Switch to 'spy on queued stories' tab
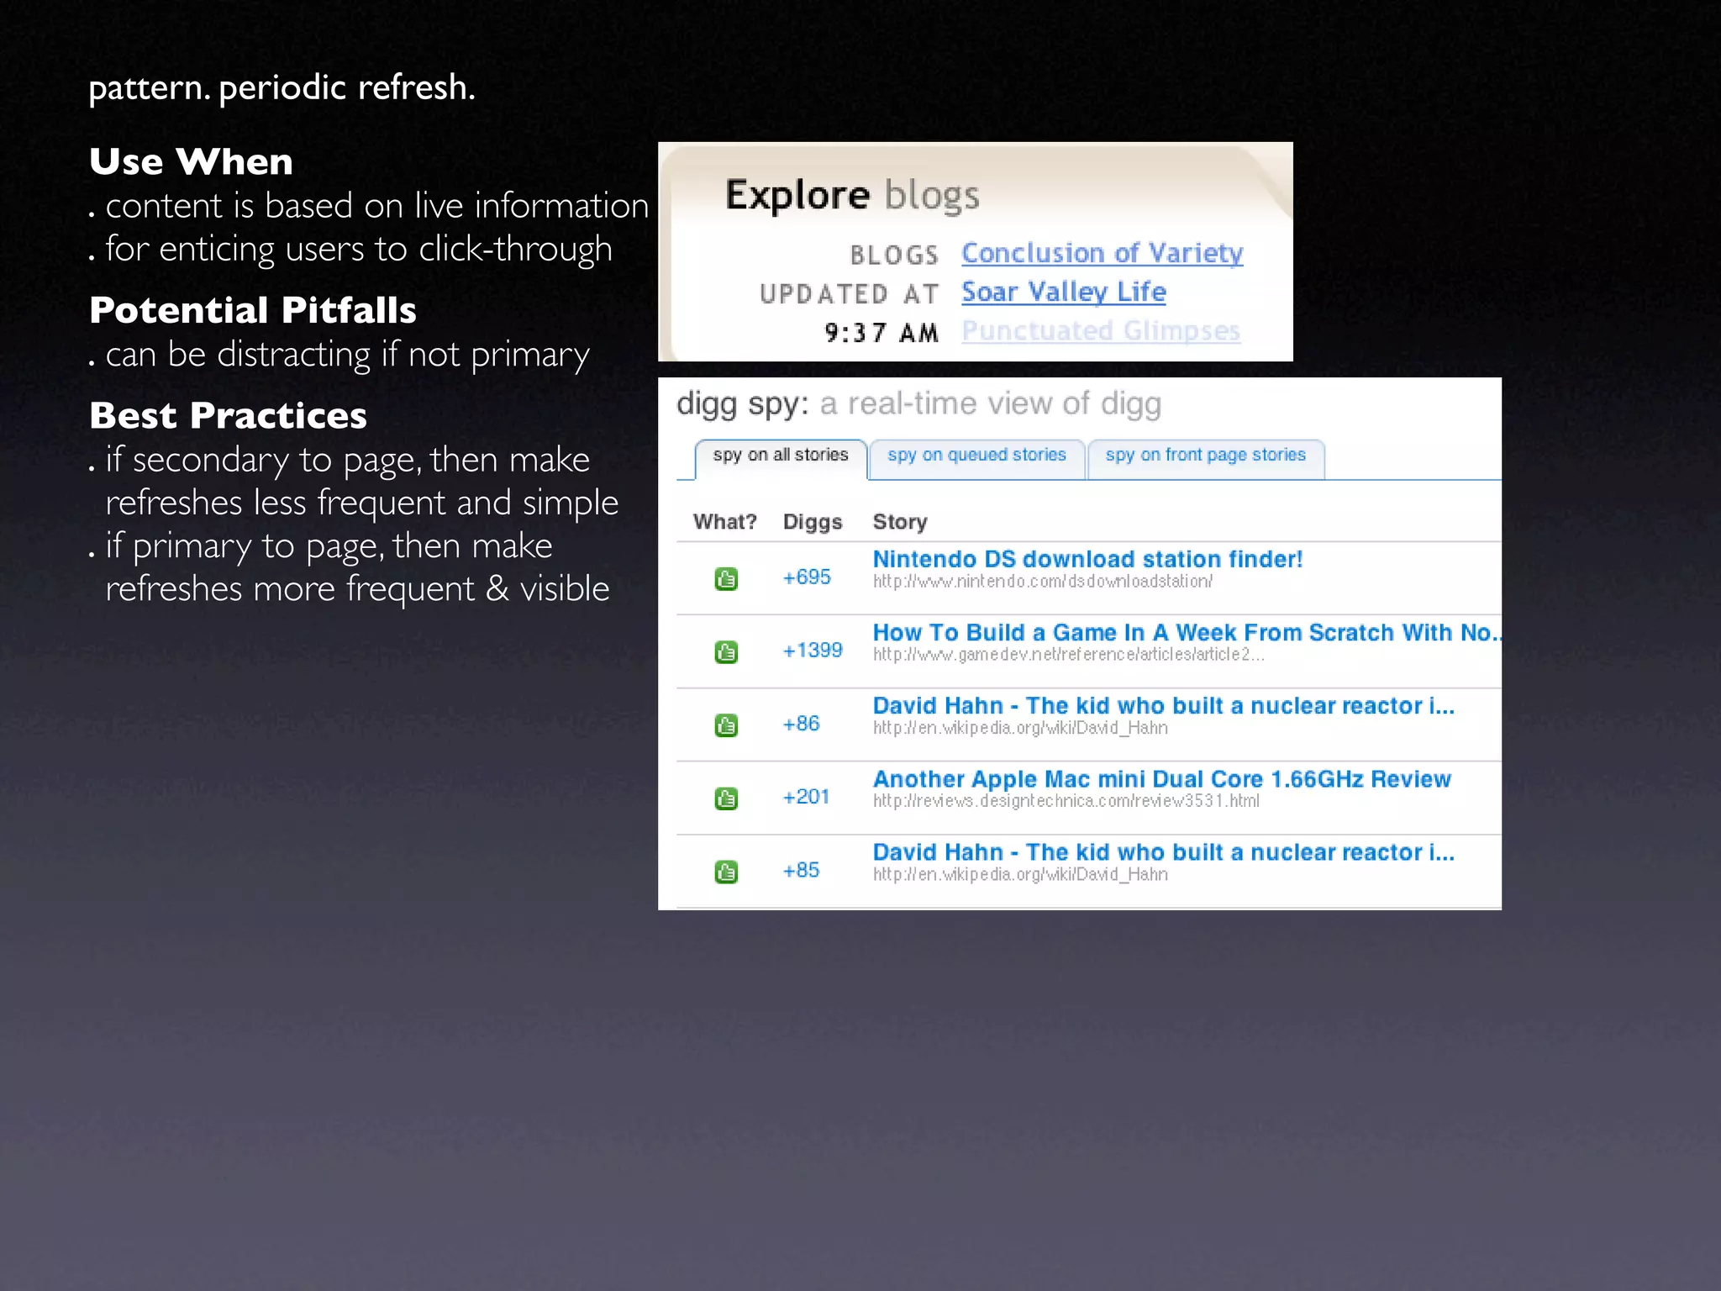This screenshot has height=1291, width=1721. click(x=976, y=456)
